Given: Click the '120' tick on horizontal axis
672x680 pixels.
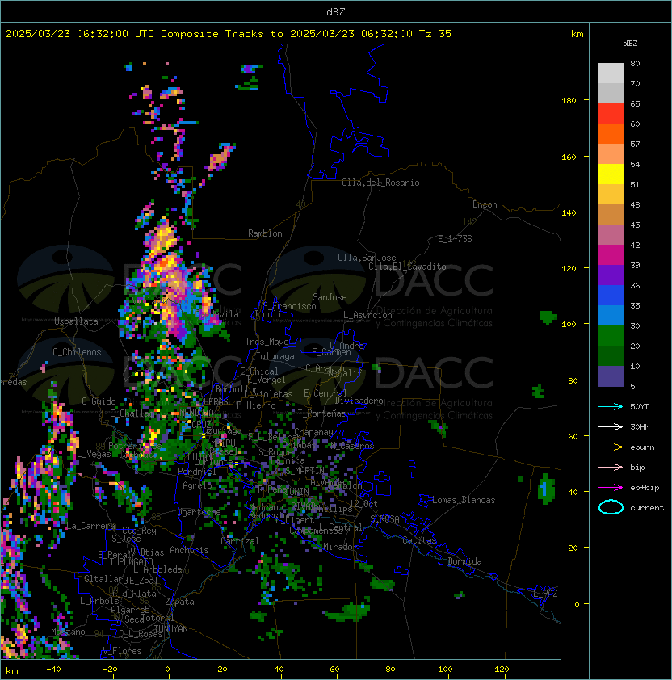Looking at the screenshot, I should [502, 670].
